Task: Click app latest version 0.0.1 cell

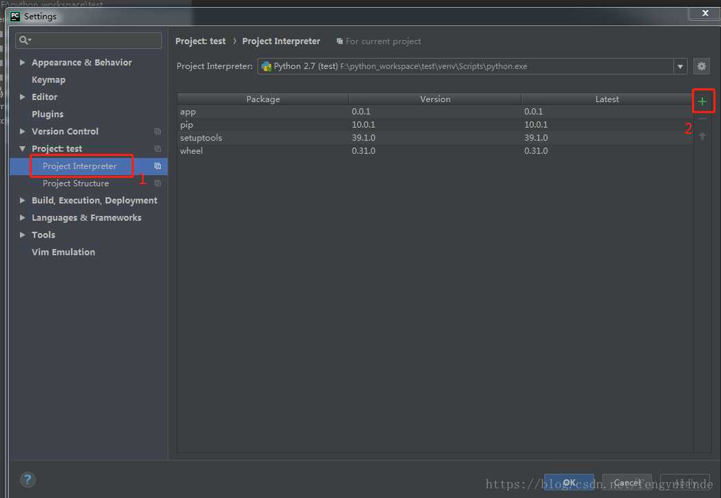Action: pos(533,111)
